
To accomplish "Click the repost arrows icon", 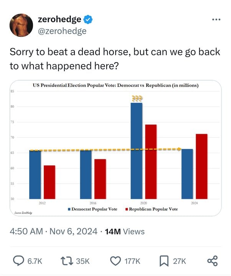I will click(x=67, y=261).
